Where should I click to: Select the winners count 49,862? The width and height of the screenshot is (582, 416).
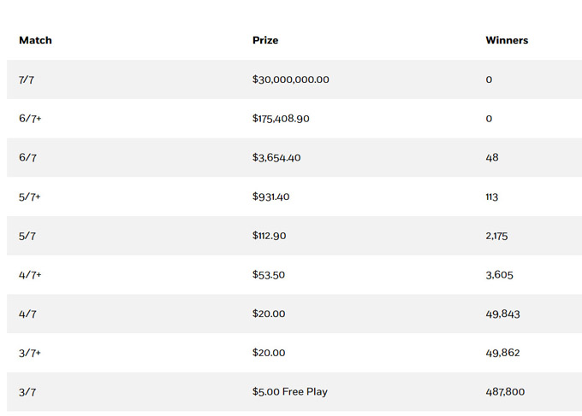tap(502, 353)
